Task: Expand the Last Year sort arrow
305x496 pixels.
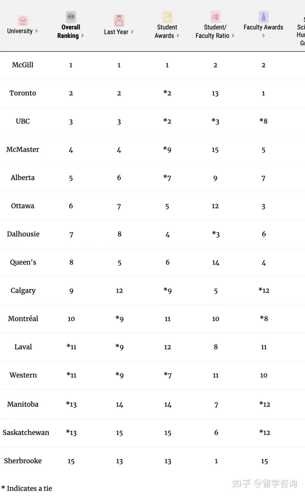Action: 132,32
